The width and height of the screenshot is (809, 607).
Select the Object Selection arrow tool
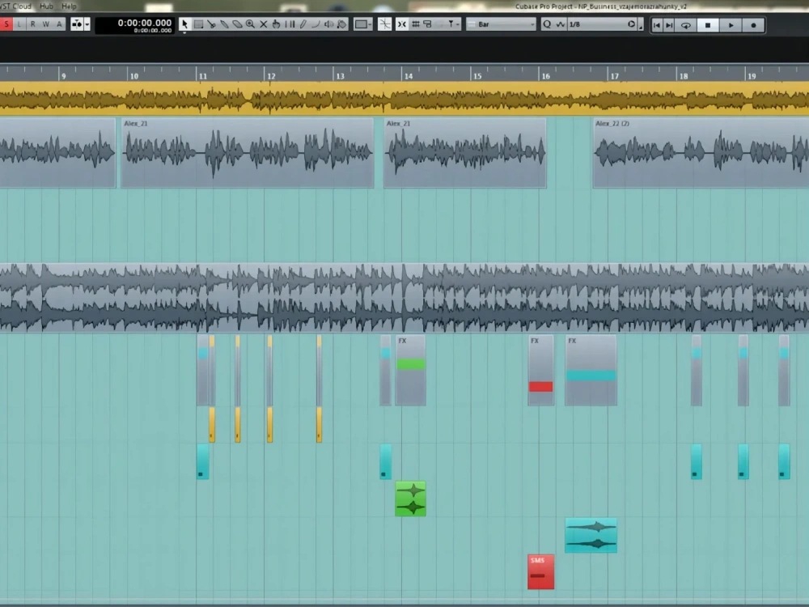click(184, 24)
